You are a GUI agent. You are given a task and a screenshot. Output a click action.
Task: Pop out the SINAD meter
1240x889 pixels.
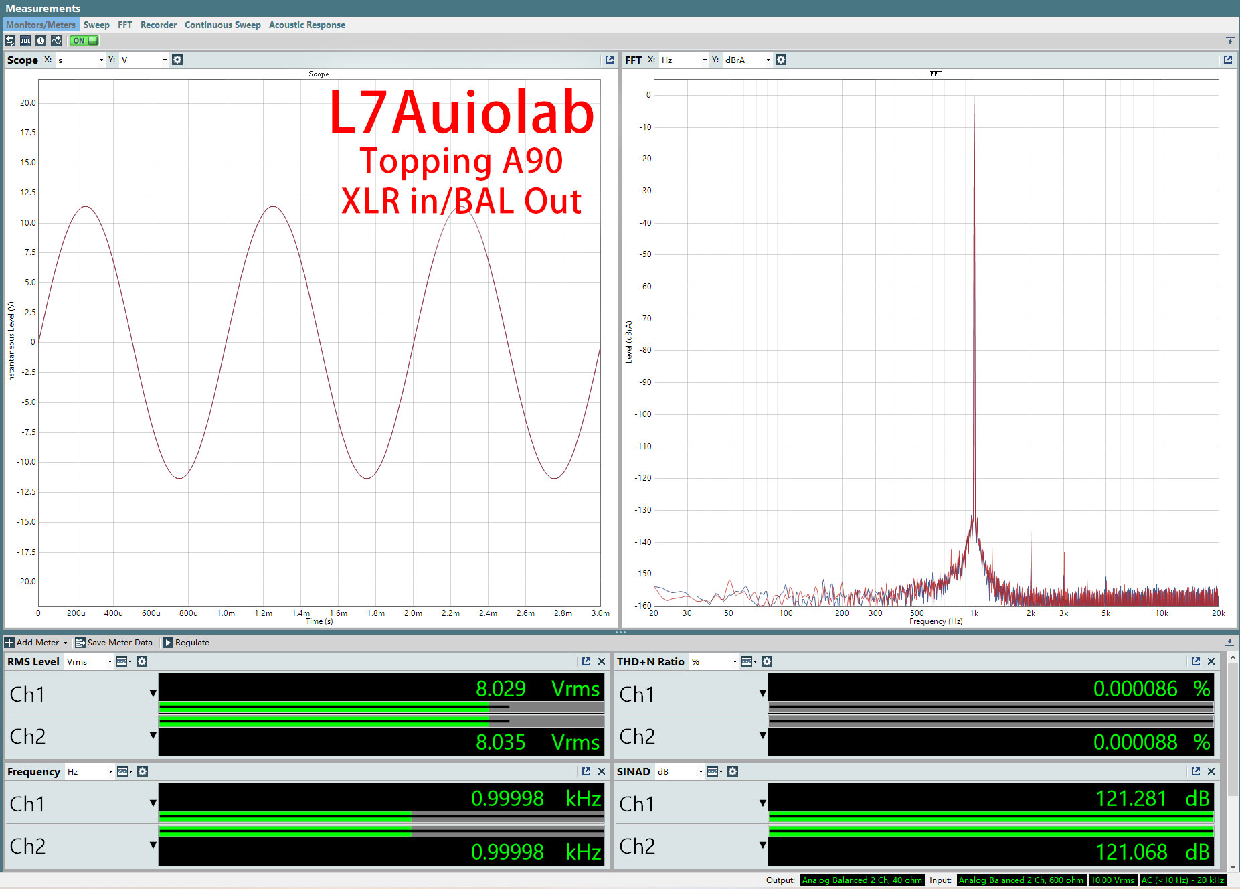coord(1196,771)
